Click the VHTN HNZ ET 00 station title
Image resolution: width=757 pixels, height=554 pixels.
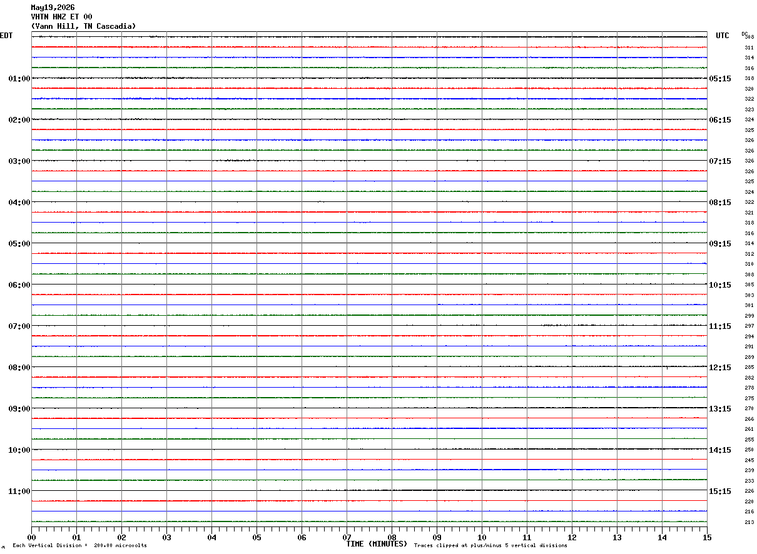[61, 17]
